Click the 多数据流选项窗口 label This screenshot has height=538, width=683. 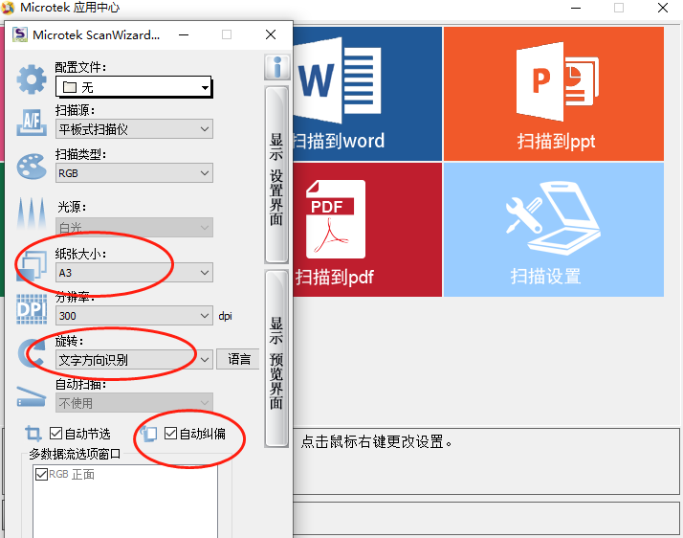pos(75,454)
